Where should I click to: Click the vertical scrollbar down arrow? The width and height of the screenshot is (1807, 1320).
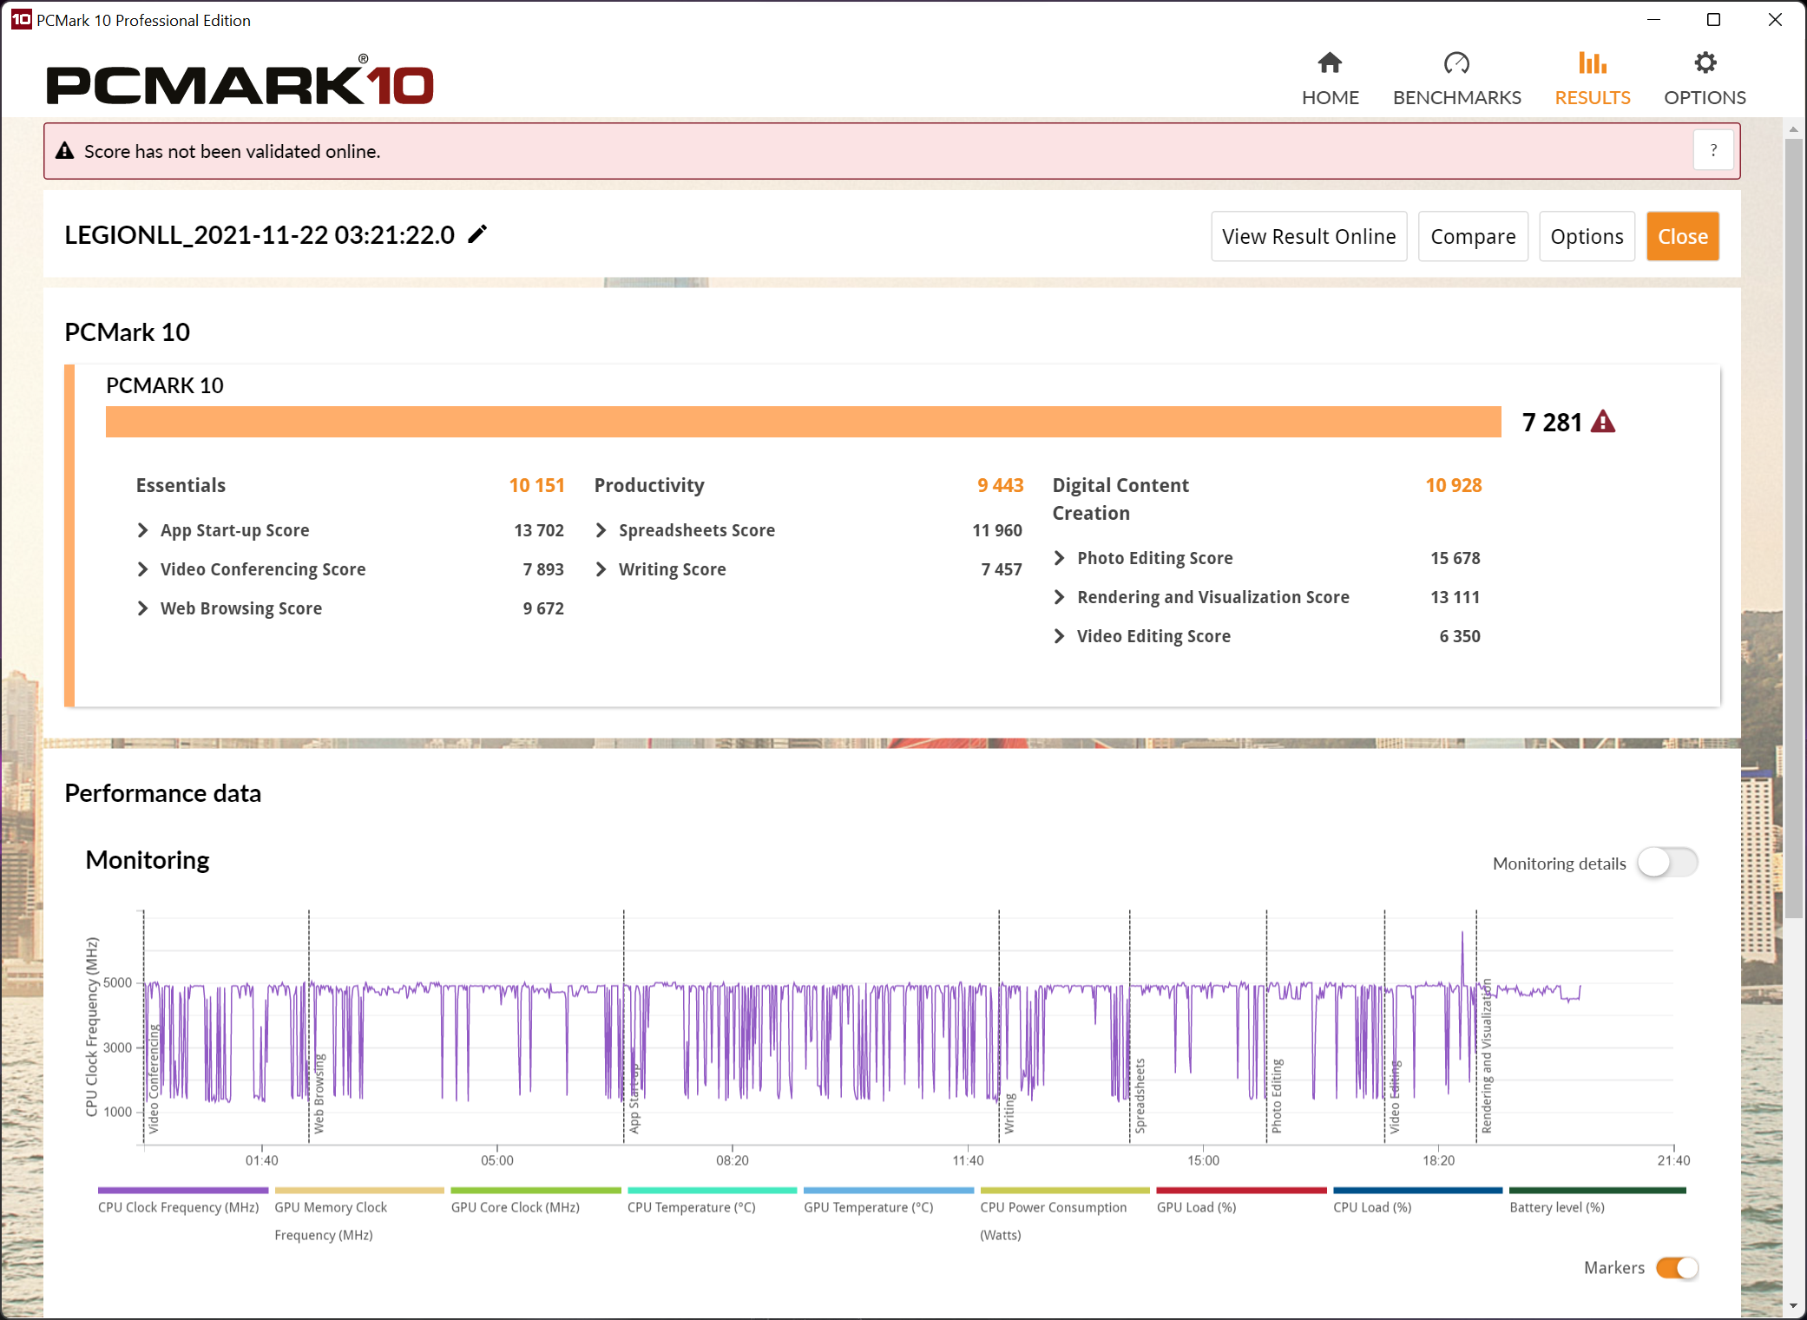1793,1307
